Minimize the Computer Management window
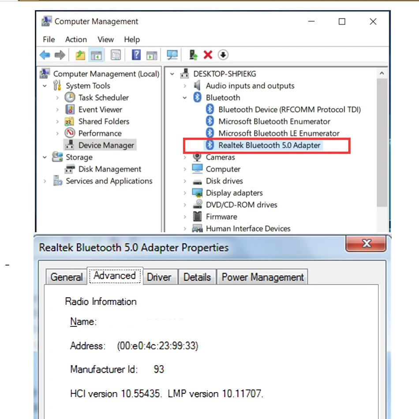Viewport: 419px width, 419px height. pos(311,21)
